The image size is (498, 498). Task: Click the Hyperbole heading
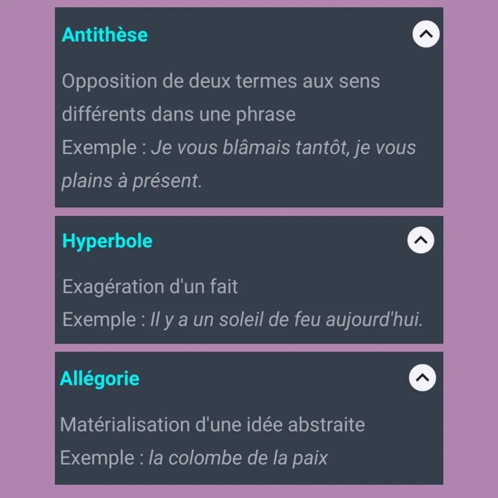[107, 240]
